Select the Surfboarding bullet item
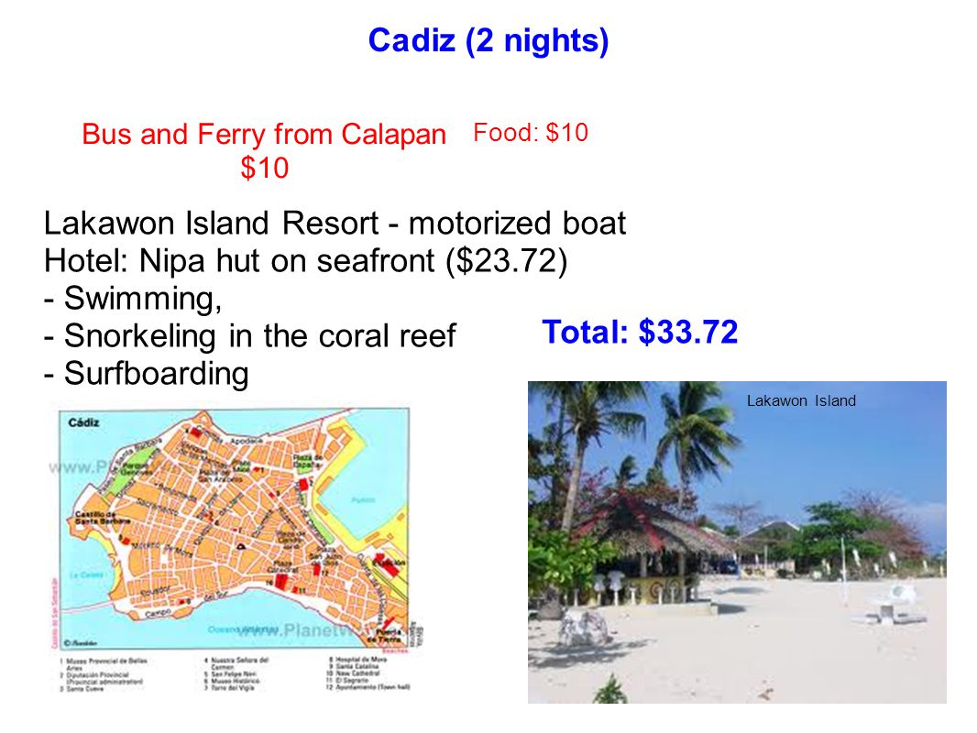 (147, 374)
